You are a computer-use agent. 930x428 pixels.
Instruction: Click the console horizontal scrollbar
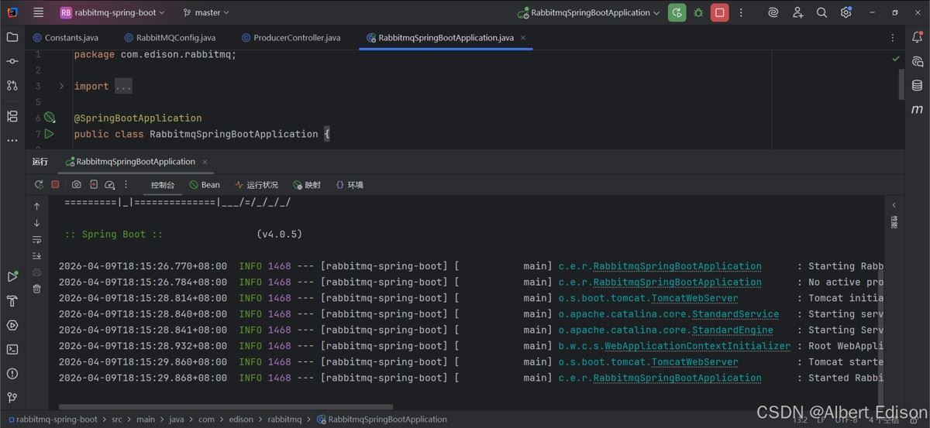tap(226, 406)
